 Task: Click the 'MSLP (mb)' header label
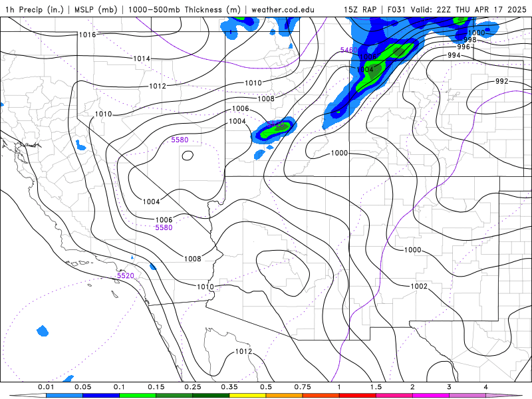96,9
